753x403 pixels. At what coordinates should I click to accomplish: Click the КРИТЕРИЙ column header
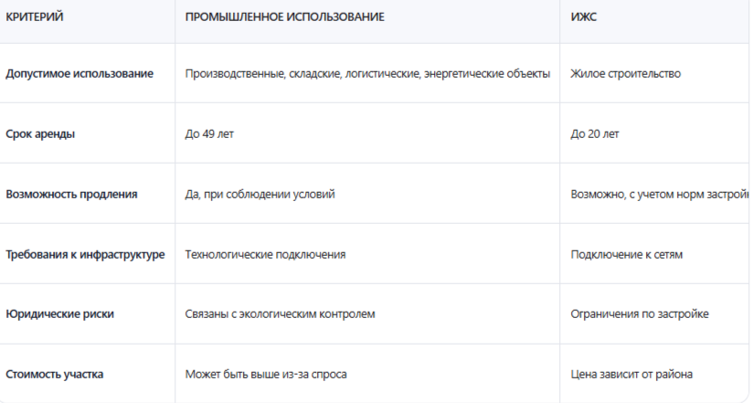coord(34,16)
